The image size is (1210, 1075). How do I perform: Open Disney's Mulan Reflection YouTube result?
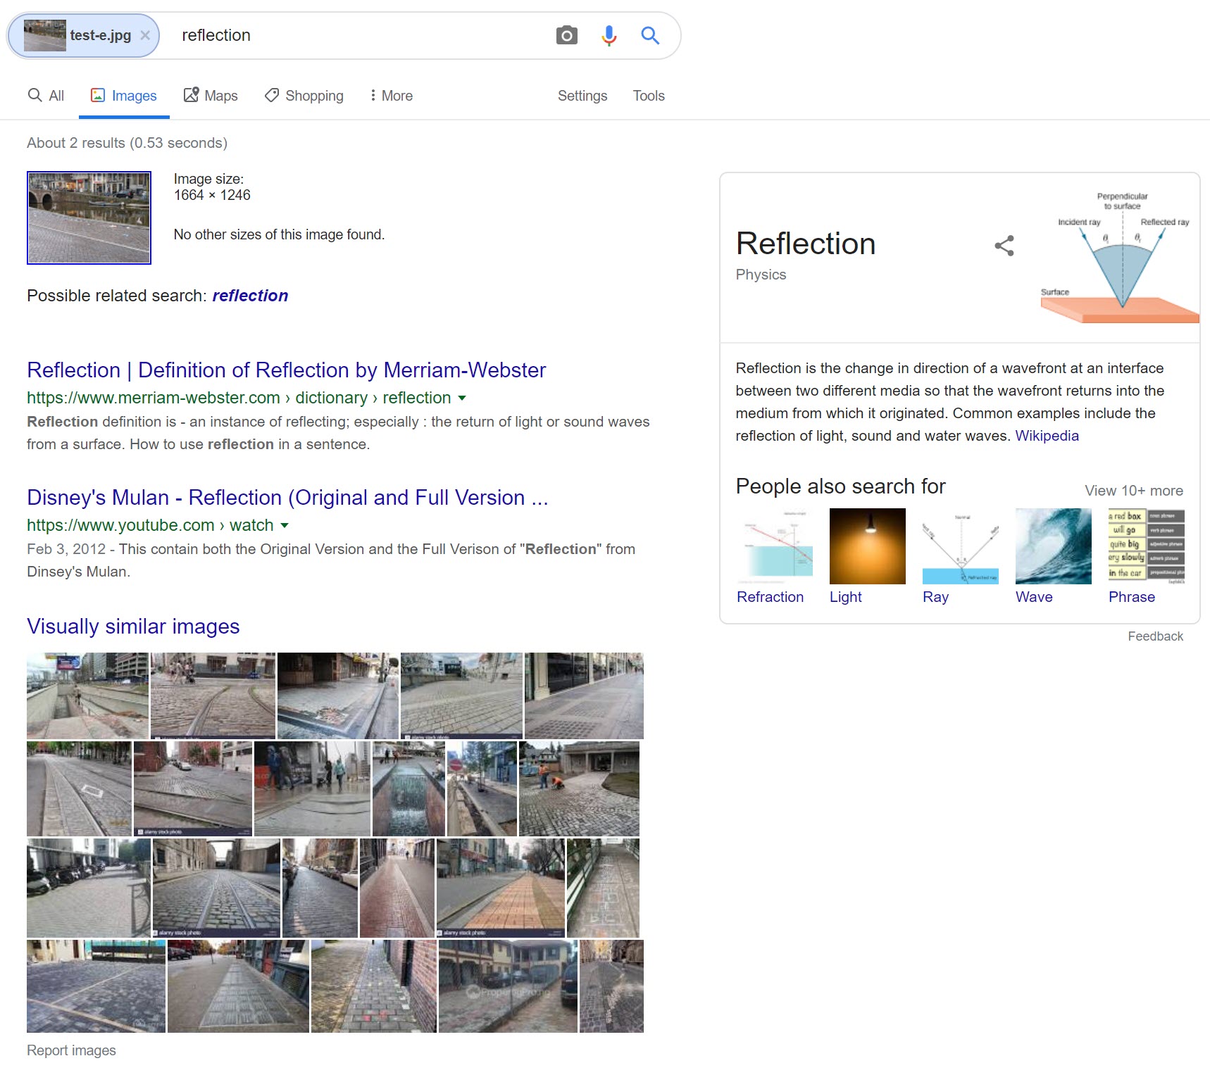[287, 498]
